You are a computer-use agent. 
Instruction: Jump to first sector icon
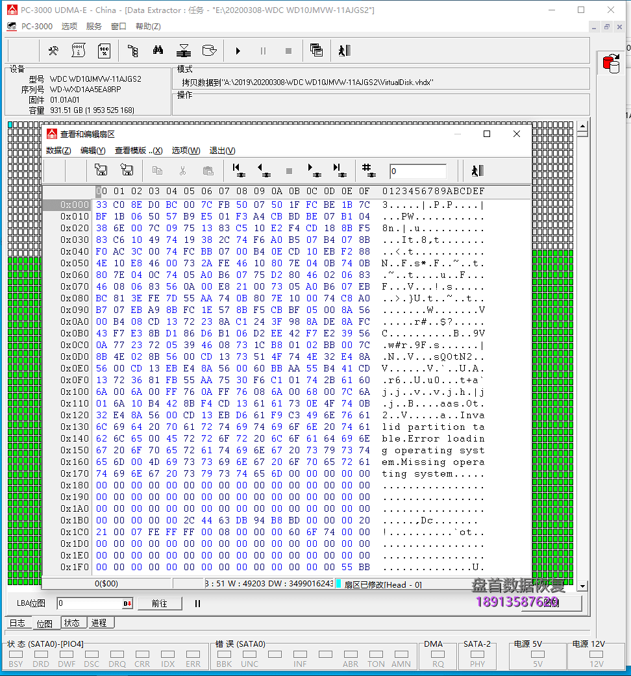[x=239, y=171]
